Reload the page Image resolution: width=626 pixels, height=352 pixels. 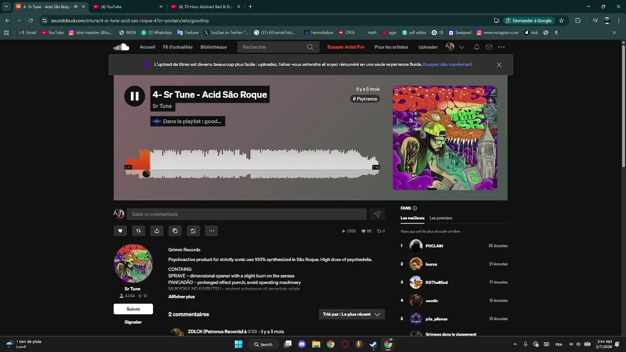click(x=30, y=21)
